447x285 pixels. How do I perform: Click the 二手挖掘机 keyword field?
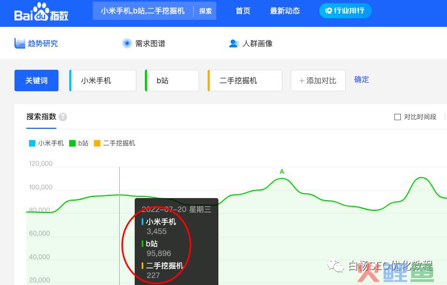pyautogui.click(x=245, y=81)
